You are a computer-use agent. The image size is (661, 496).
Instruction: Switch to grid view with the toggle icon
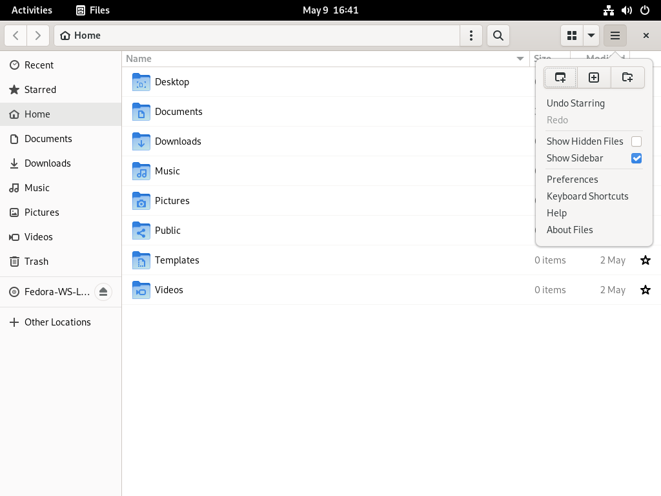pos(572,36)
